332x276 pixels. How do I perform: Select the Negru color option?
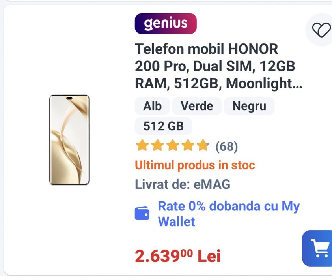click(x=249, y=106)
